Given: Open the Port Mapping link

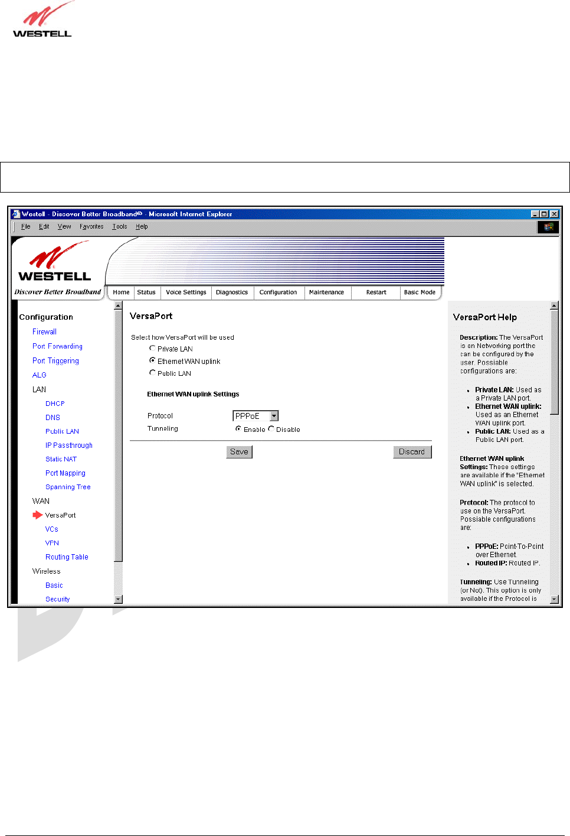Looking at the screenshot, I should point(65,473).
